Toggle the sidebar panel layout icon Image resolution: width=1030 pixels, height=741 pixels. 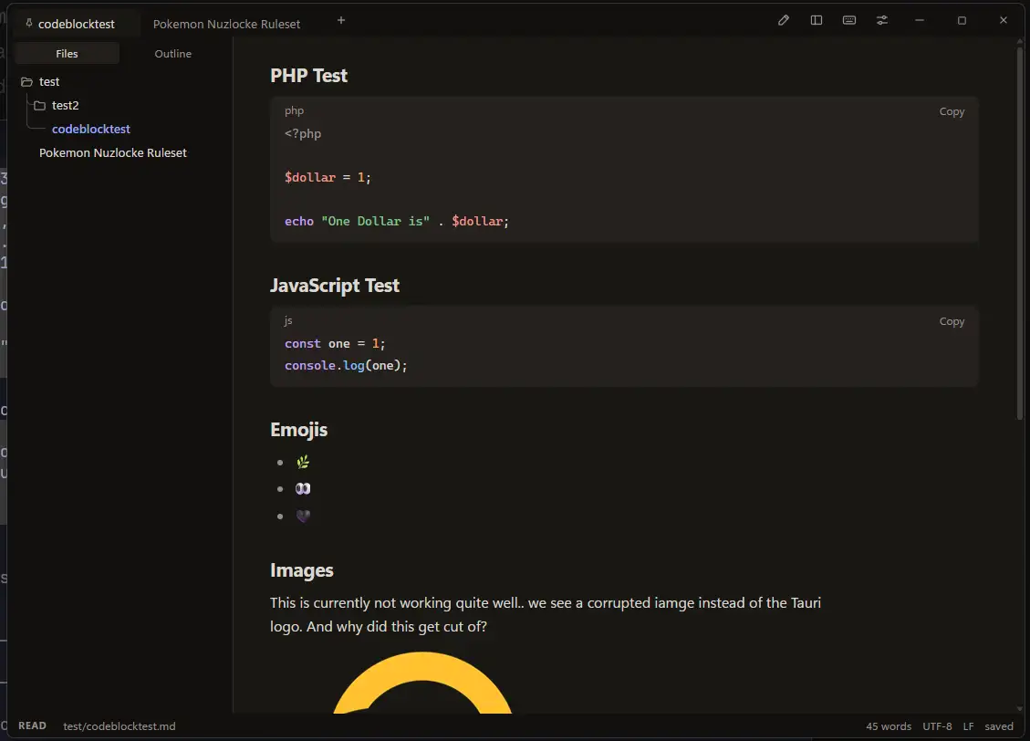tap(817, 20)
